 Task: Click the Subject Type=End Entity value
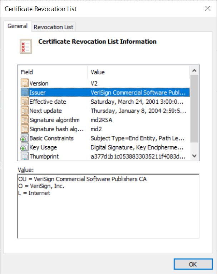coord(138,138)
